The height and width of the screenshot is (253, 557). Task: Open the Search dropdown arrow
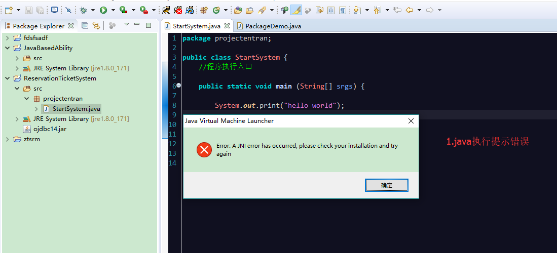pyautogui.click(x=272, y=10)
